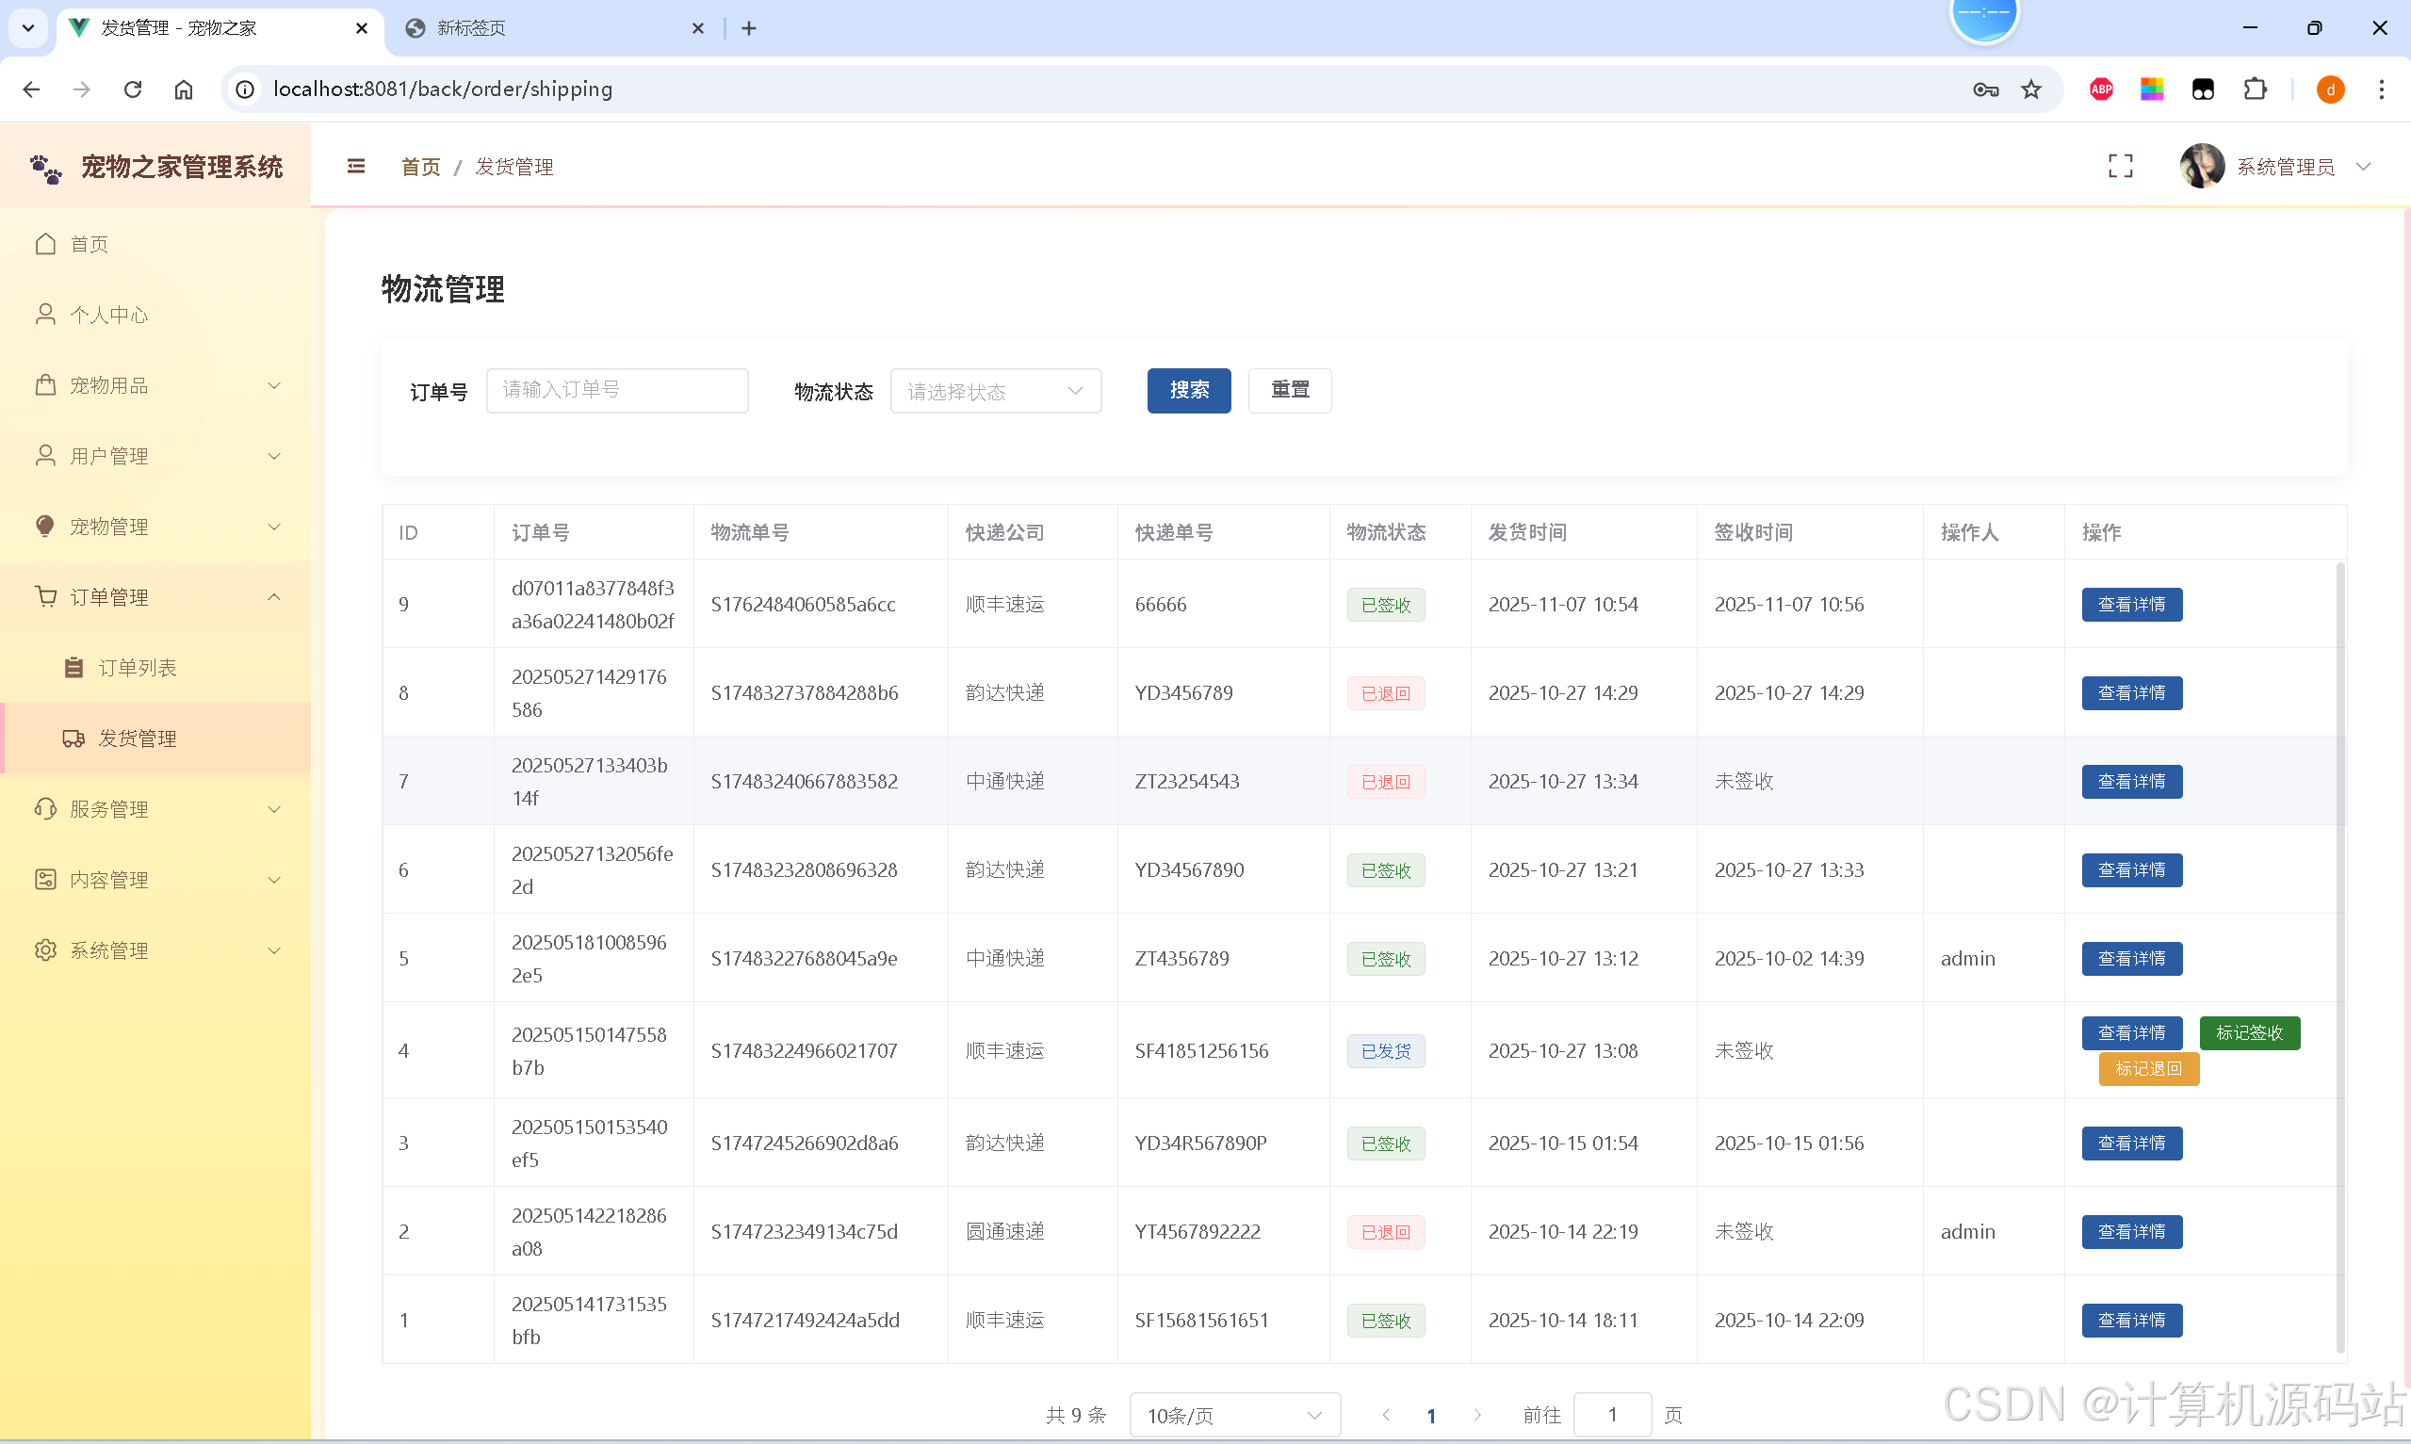2411x1444 pixels.
Task: Click browser forward arrow button
Action: [x=82, y=89]
